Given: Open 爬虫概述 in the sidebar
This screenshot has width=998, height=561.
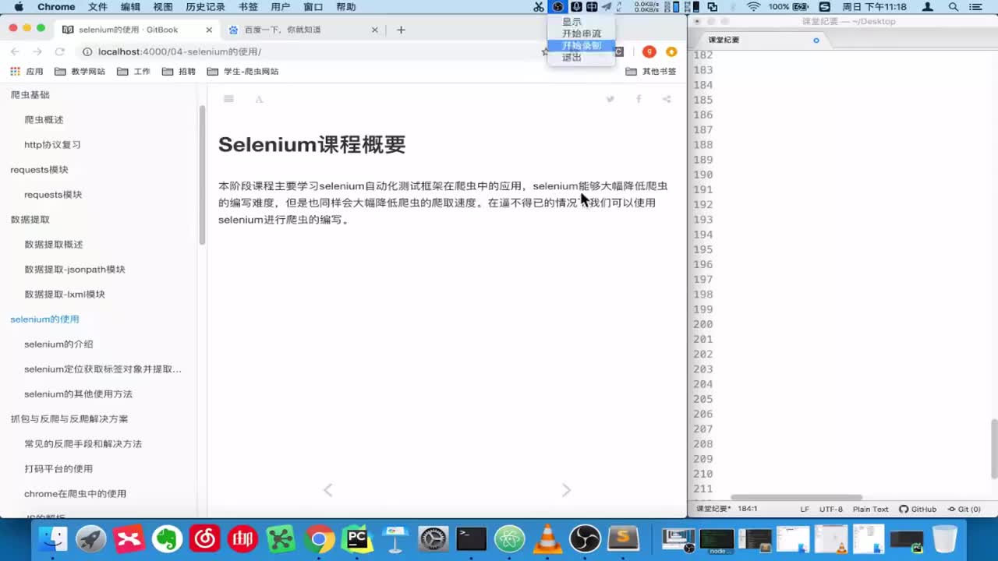Looking at the screenshot, I should coord(44,120).
